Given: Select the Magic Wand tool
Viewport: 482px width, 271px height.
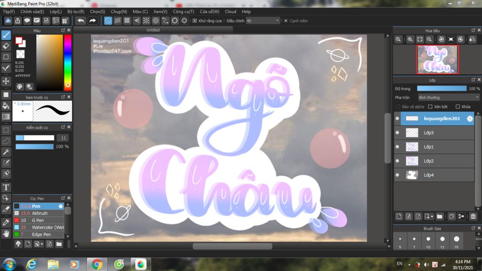Looking at the screenshot, I should point(6,152).
